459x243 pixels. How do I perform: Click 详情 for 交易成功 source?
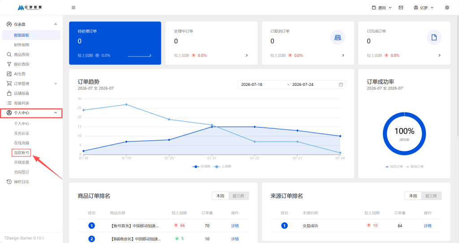click(x=427, y=226)
